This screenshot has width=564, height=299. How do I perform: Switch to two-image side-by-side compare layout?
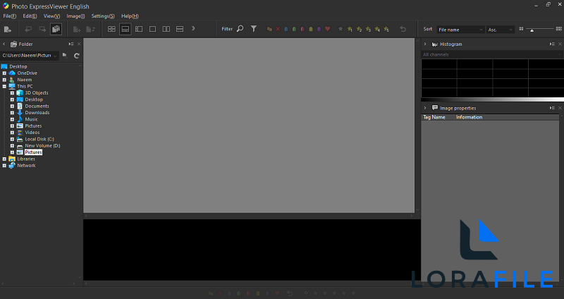[x=166, y=29]
